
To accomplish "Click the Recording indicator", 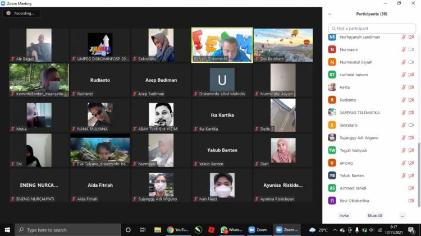I will pyautogui.click(x=21, y=13).
